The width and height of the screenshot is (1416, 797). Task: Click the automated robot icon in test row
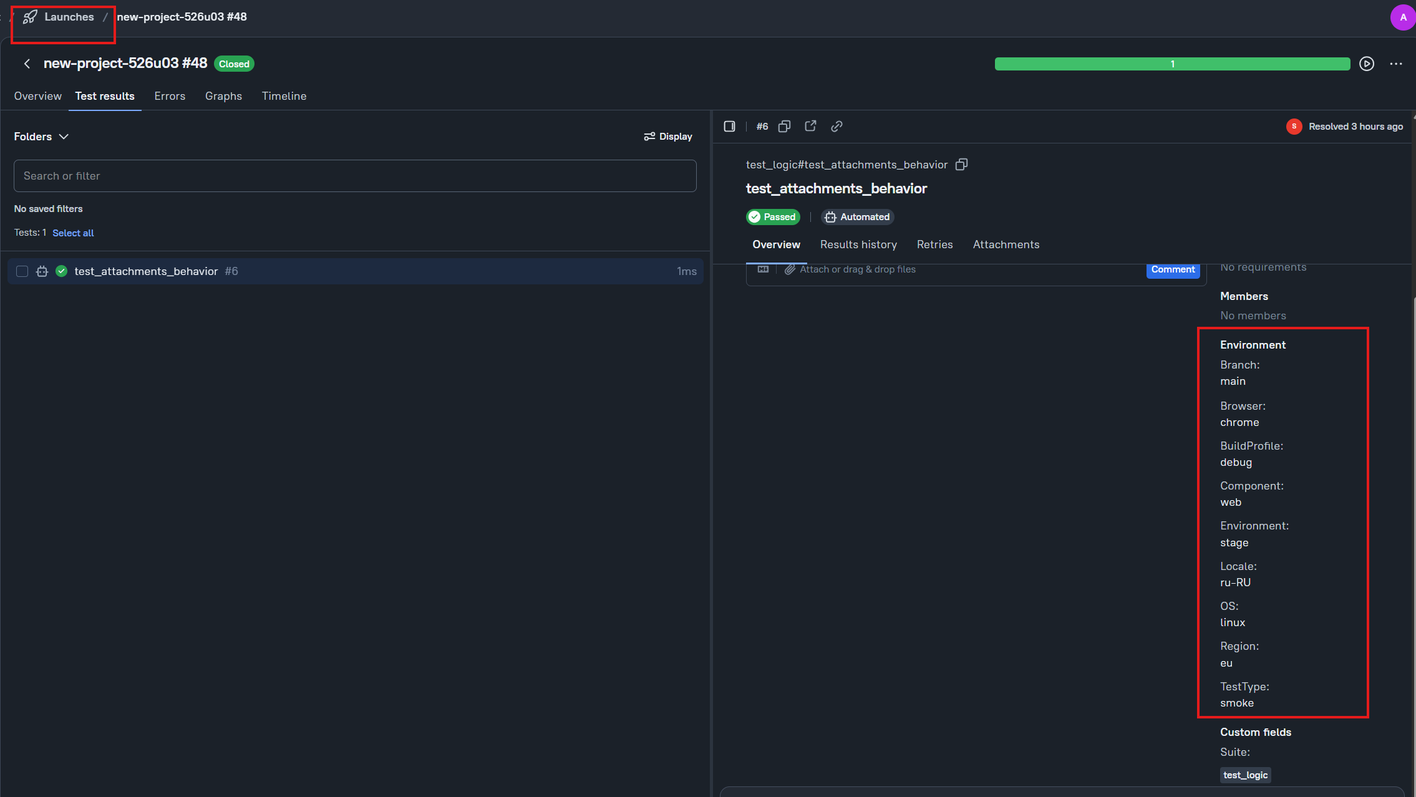pyautogui.click(x=42, y=271)
